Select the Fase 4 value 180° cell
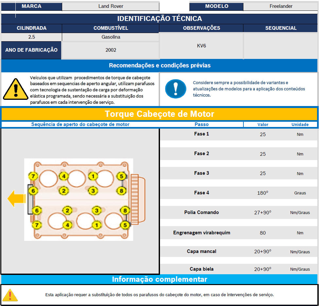 pyautogui.click(x=262, y=193)
